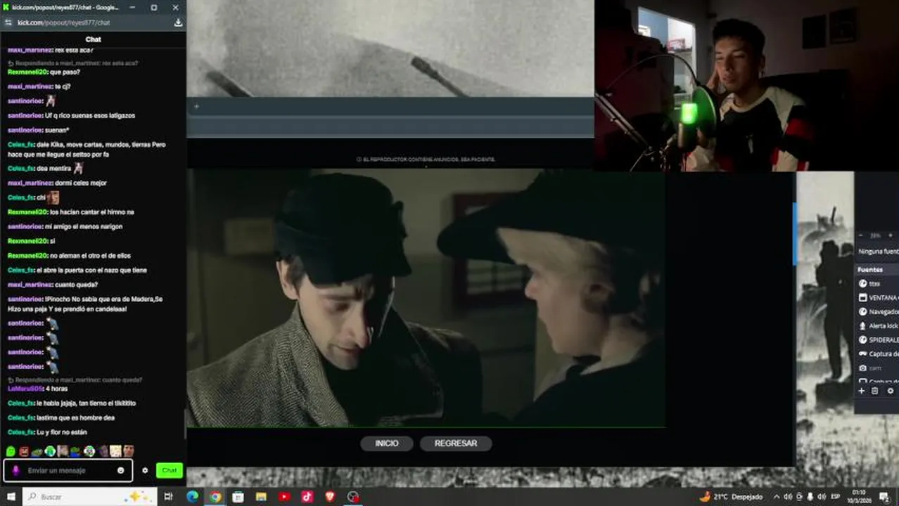This screenshot has width=899, height=506.
Task: Open YouTube app from taskbar
Action: point(284,497)
